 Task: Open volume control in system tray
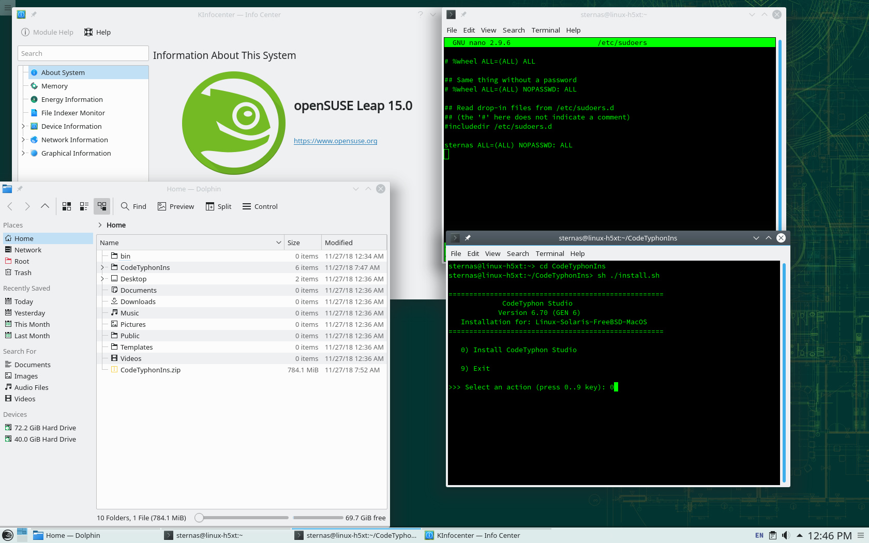point(786,535)
